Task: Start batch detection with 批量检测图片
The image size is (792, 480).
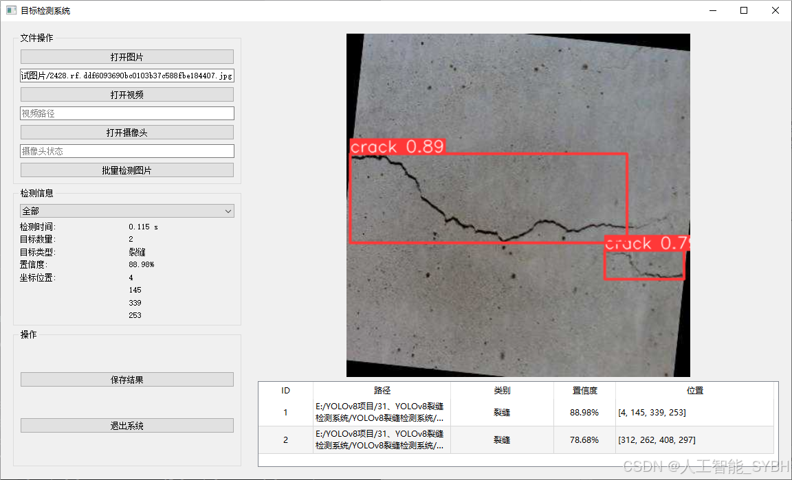Action: 126,170
